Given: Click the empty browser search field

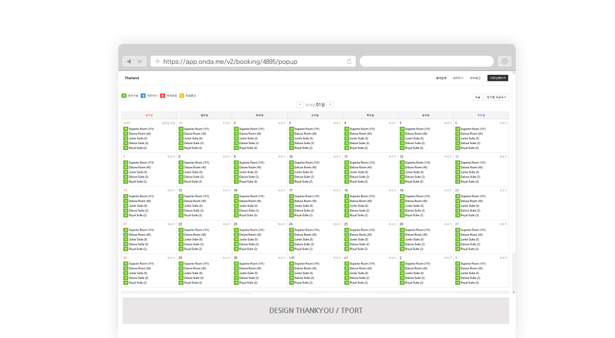Looking at the screenshot, I should coord(426,61).
